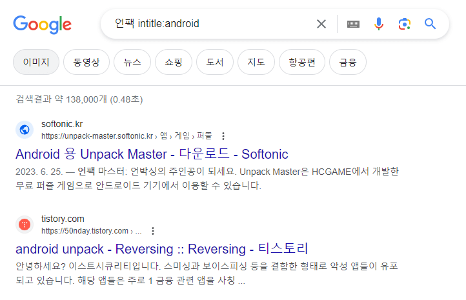This screenshot has width=466, height=300.
Task: Click the result count text 검색결과 약 138,000개
Action: [x=79, y=99]
